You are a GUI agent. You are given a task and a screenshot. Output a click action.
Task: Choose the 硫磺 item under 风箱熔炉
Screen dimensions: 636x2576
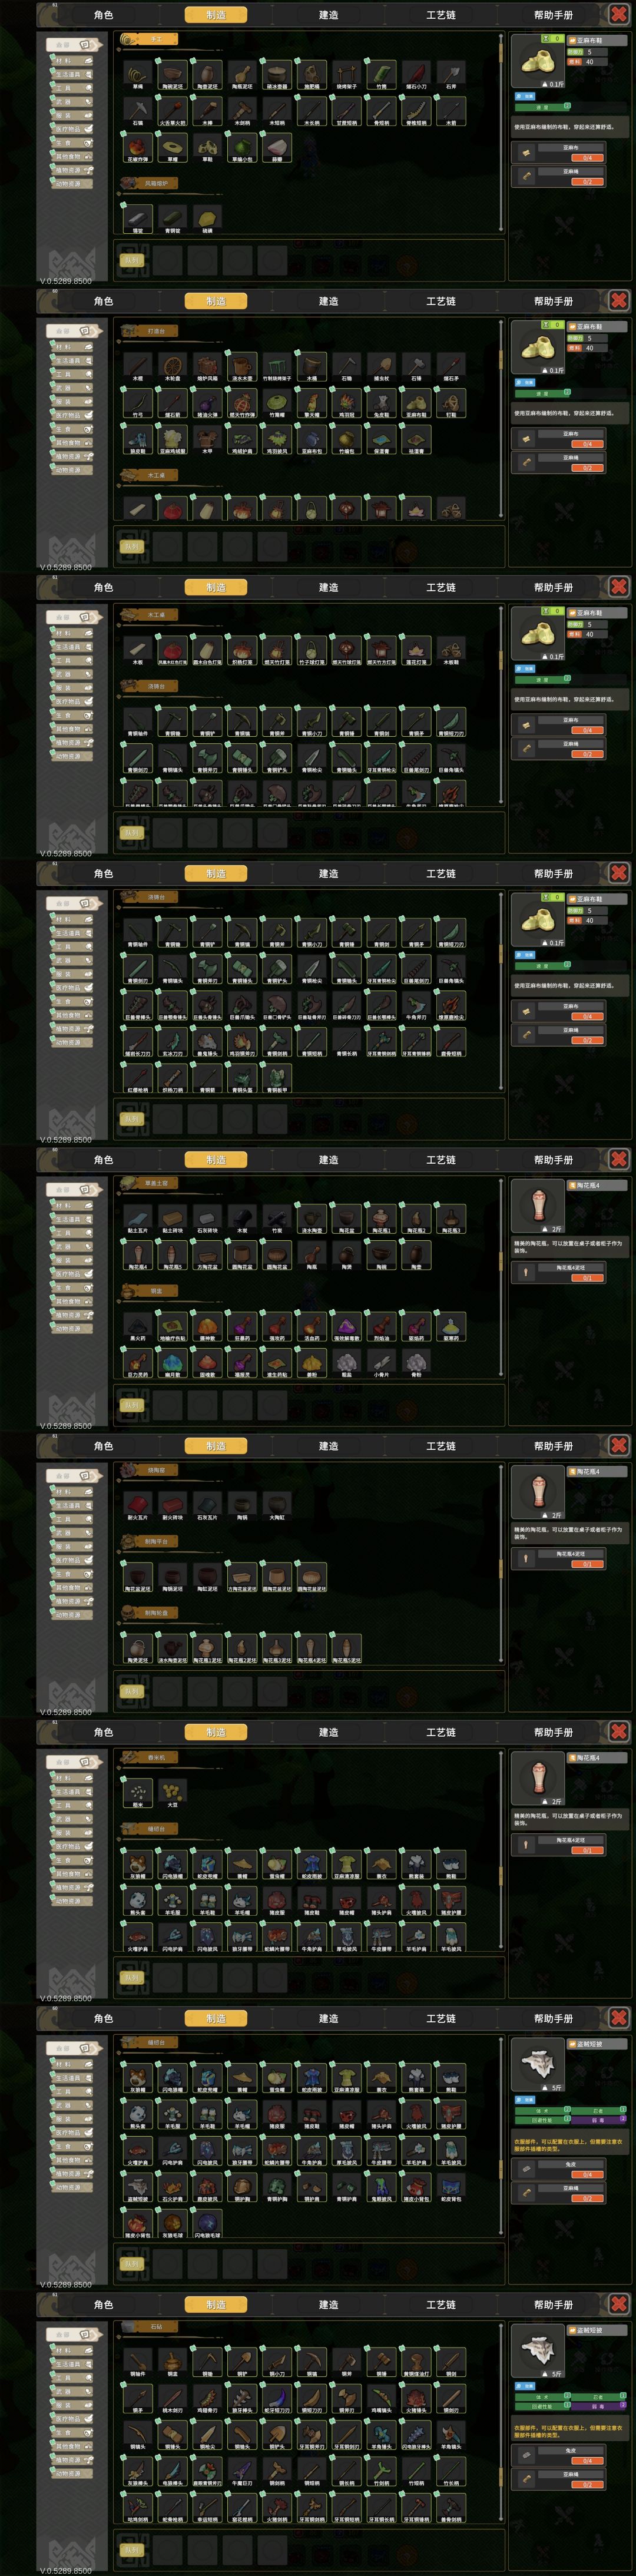click(207, 219)
